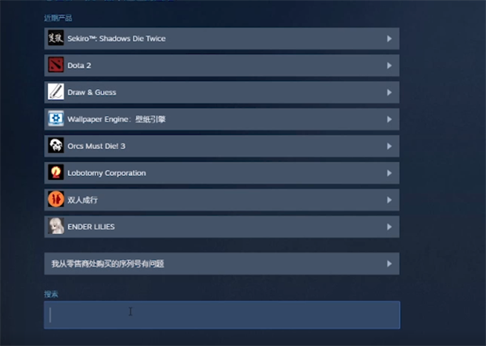Viewport: 486px width, 346px height.
Task: Click the Dota 2 red logo icon
Action: point(56,65)
